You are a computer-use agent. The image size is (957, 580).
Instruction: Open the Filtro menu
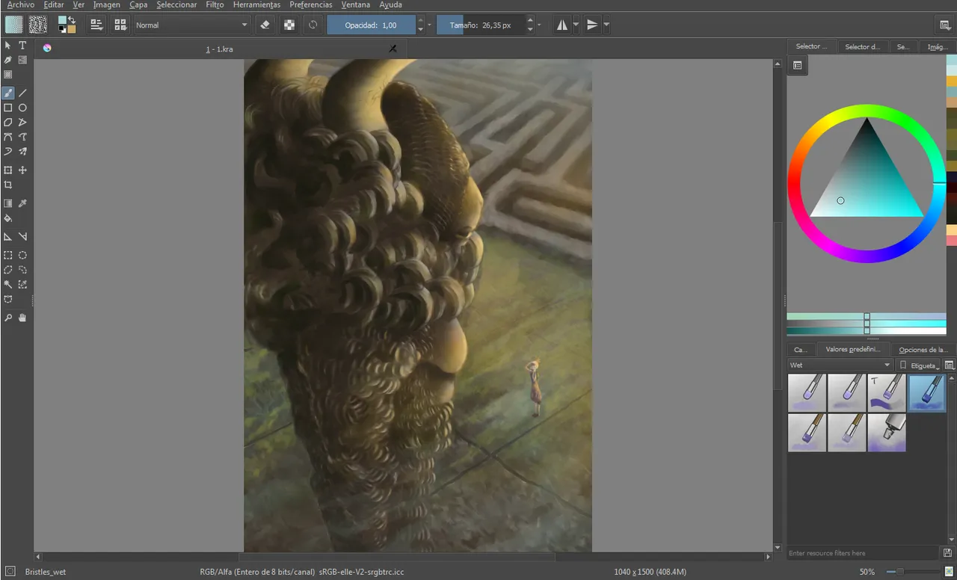215,4
